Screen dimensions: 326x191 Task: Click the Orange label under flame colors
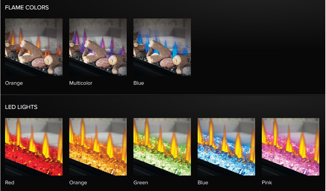tap(14, 83)
